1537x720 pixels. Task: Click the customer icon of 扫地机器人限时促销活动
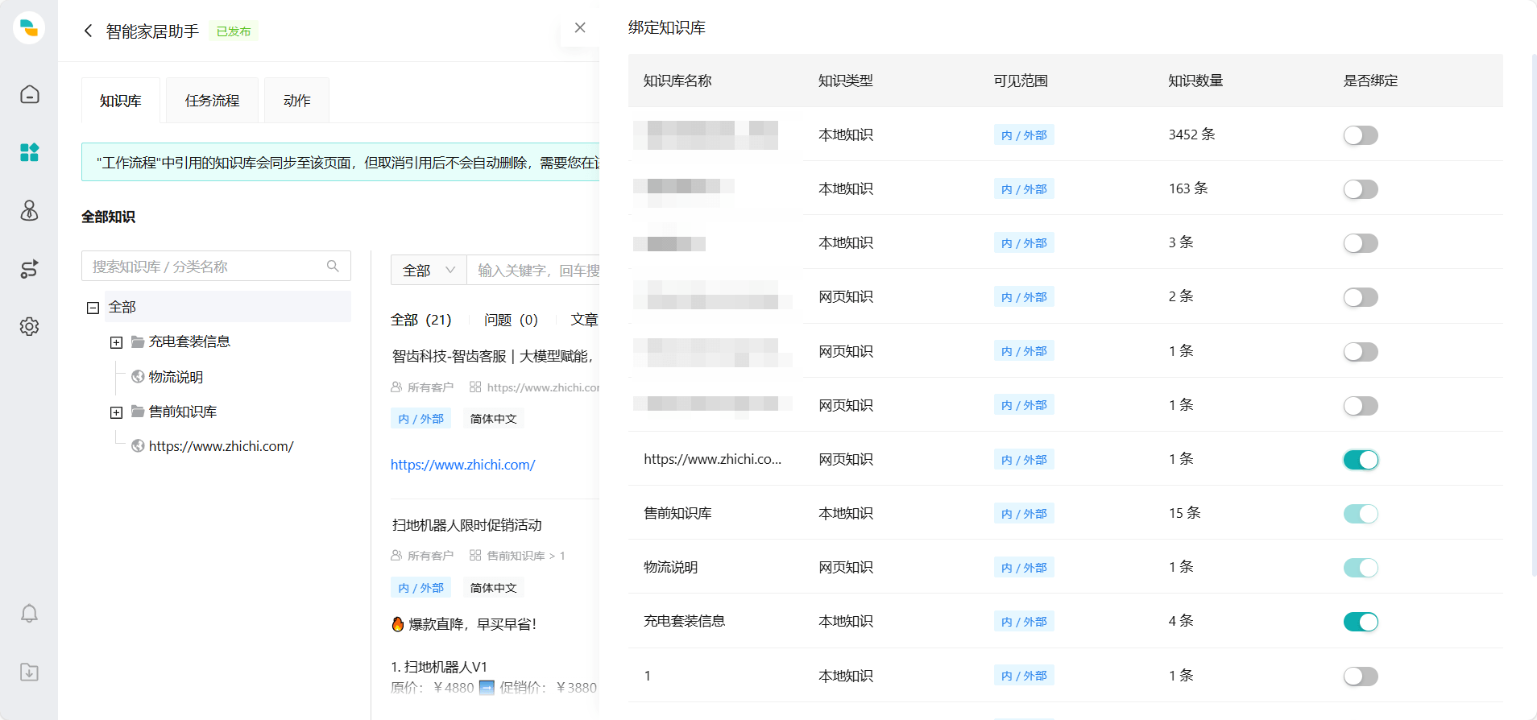point(396,556)
